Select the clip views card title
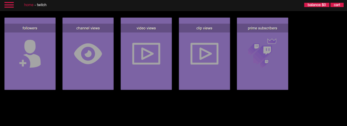This screenshot has height=126, width=347. tap(204, 28)
